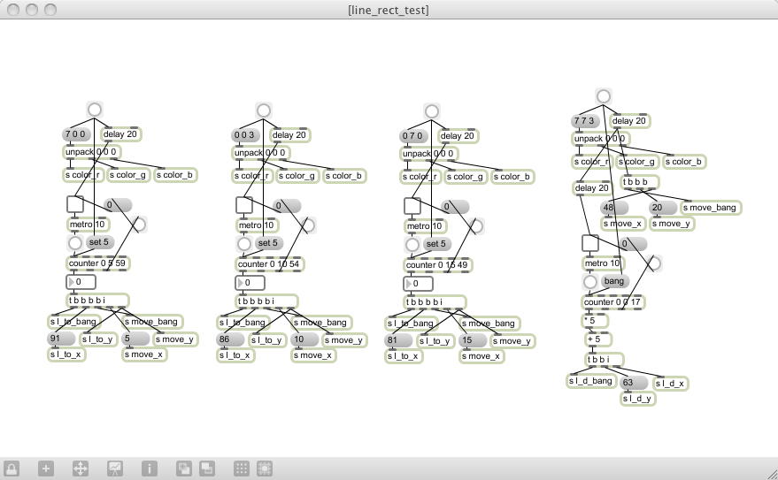The width and height of the screenshot is (778, 480).
Task: Select the counter 0 15 49 object
Action: (437, 265)
